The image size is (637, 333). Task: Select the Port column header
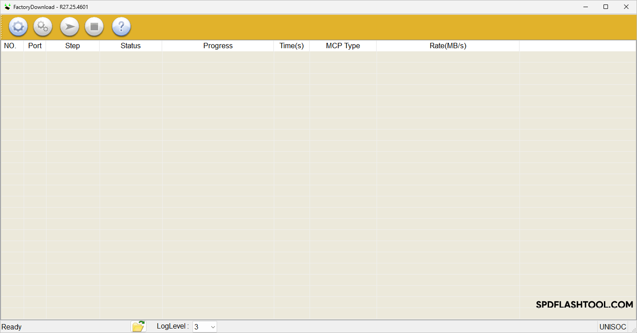(35, 46)
